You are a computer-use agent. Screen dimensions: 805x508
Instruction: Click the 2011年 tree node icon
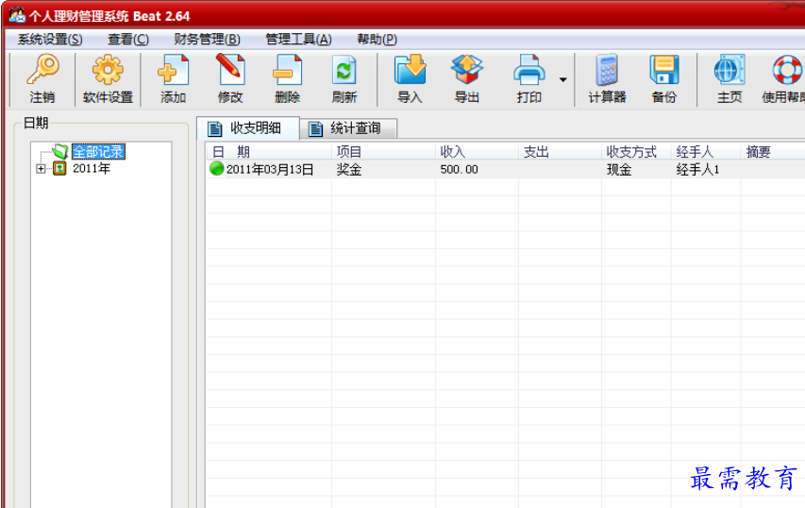pos(59,168)
